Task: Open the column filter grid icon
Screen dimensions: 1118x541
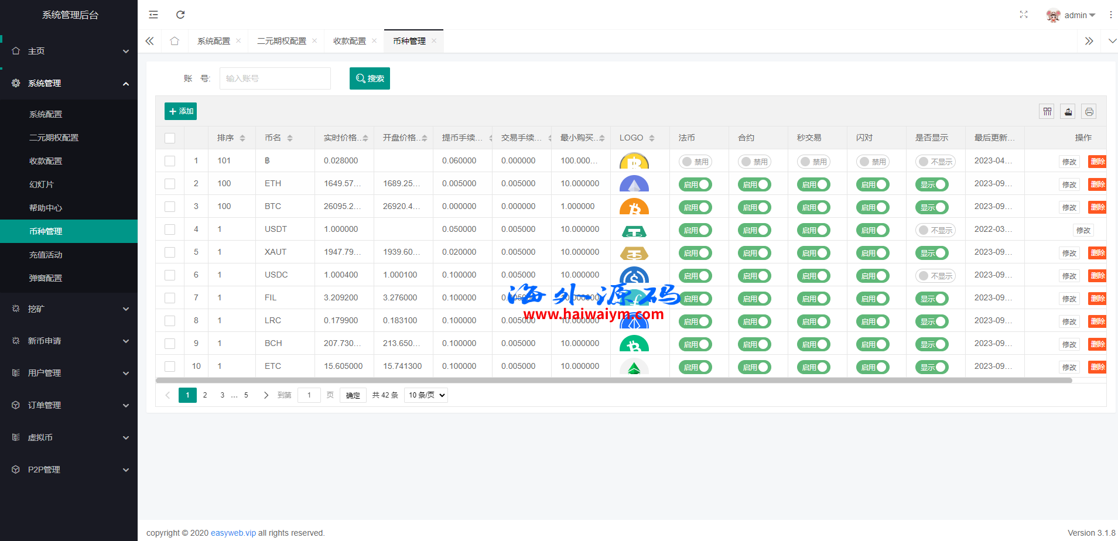Action: (x=1047, y=111)
